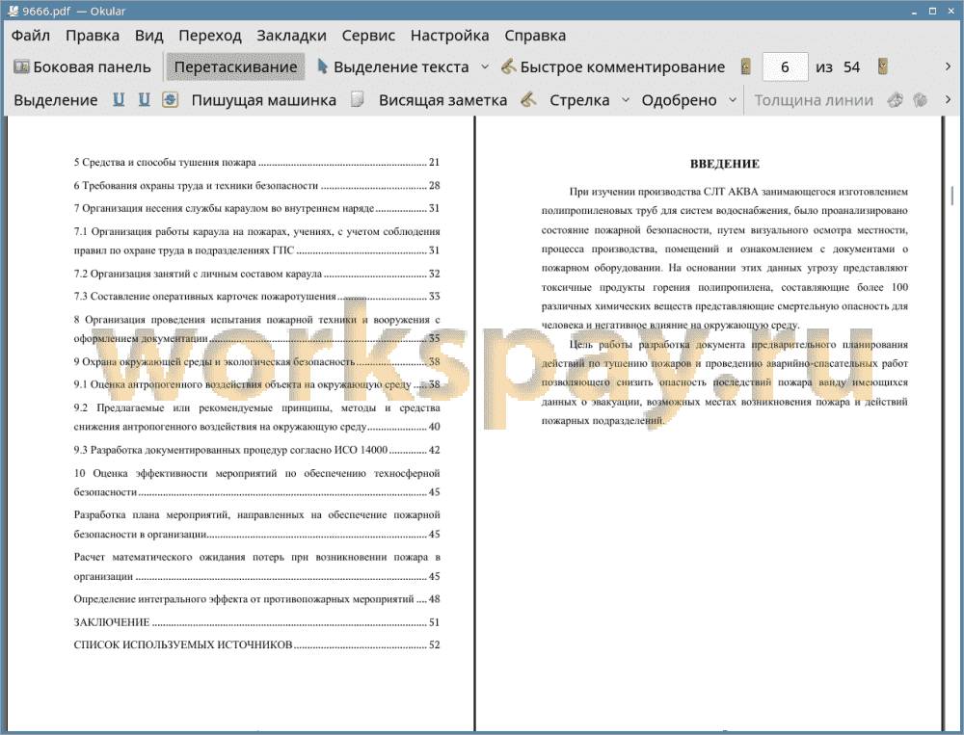Select the strikeout annotation icon
Viewport: 964px width, 735px height.
(x=170, y=99)
